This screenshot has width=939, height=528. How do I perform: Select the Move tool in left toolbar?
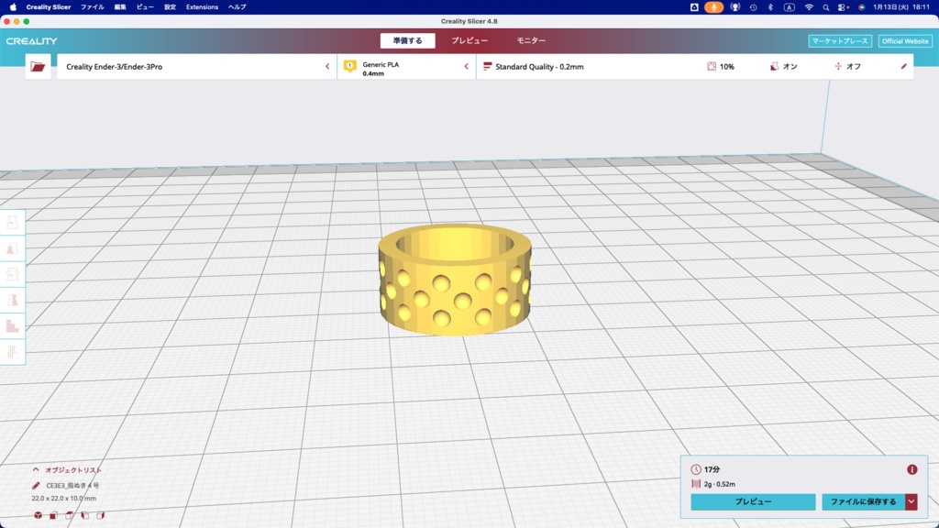click(13, 223)
